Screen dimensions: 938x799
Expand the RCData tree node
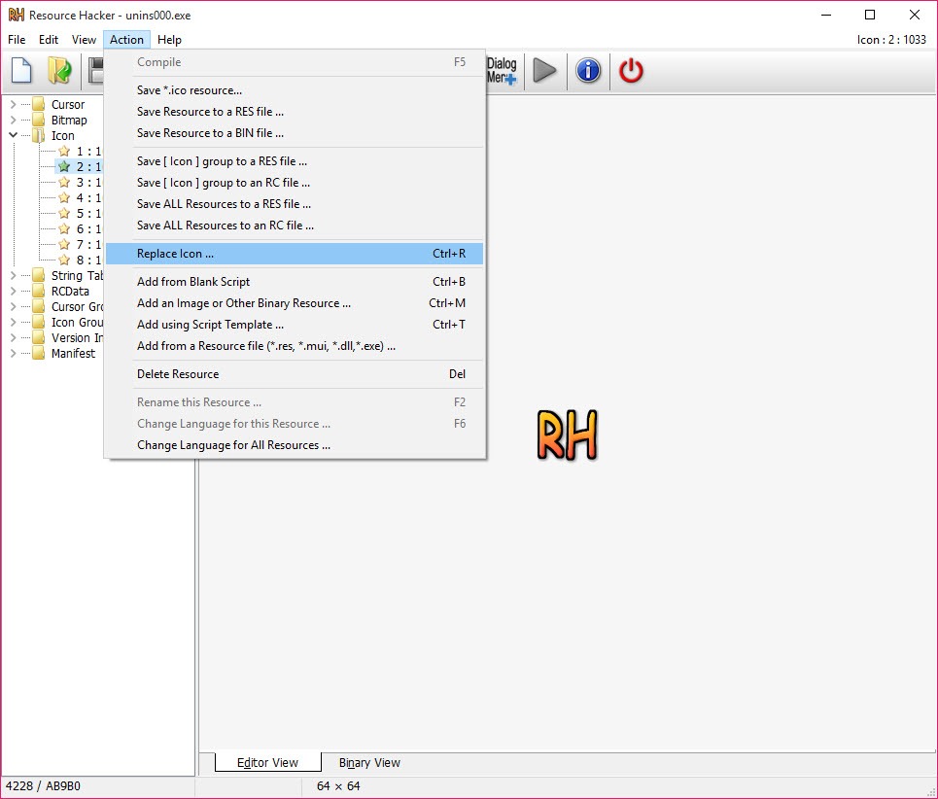point(14,292)
